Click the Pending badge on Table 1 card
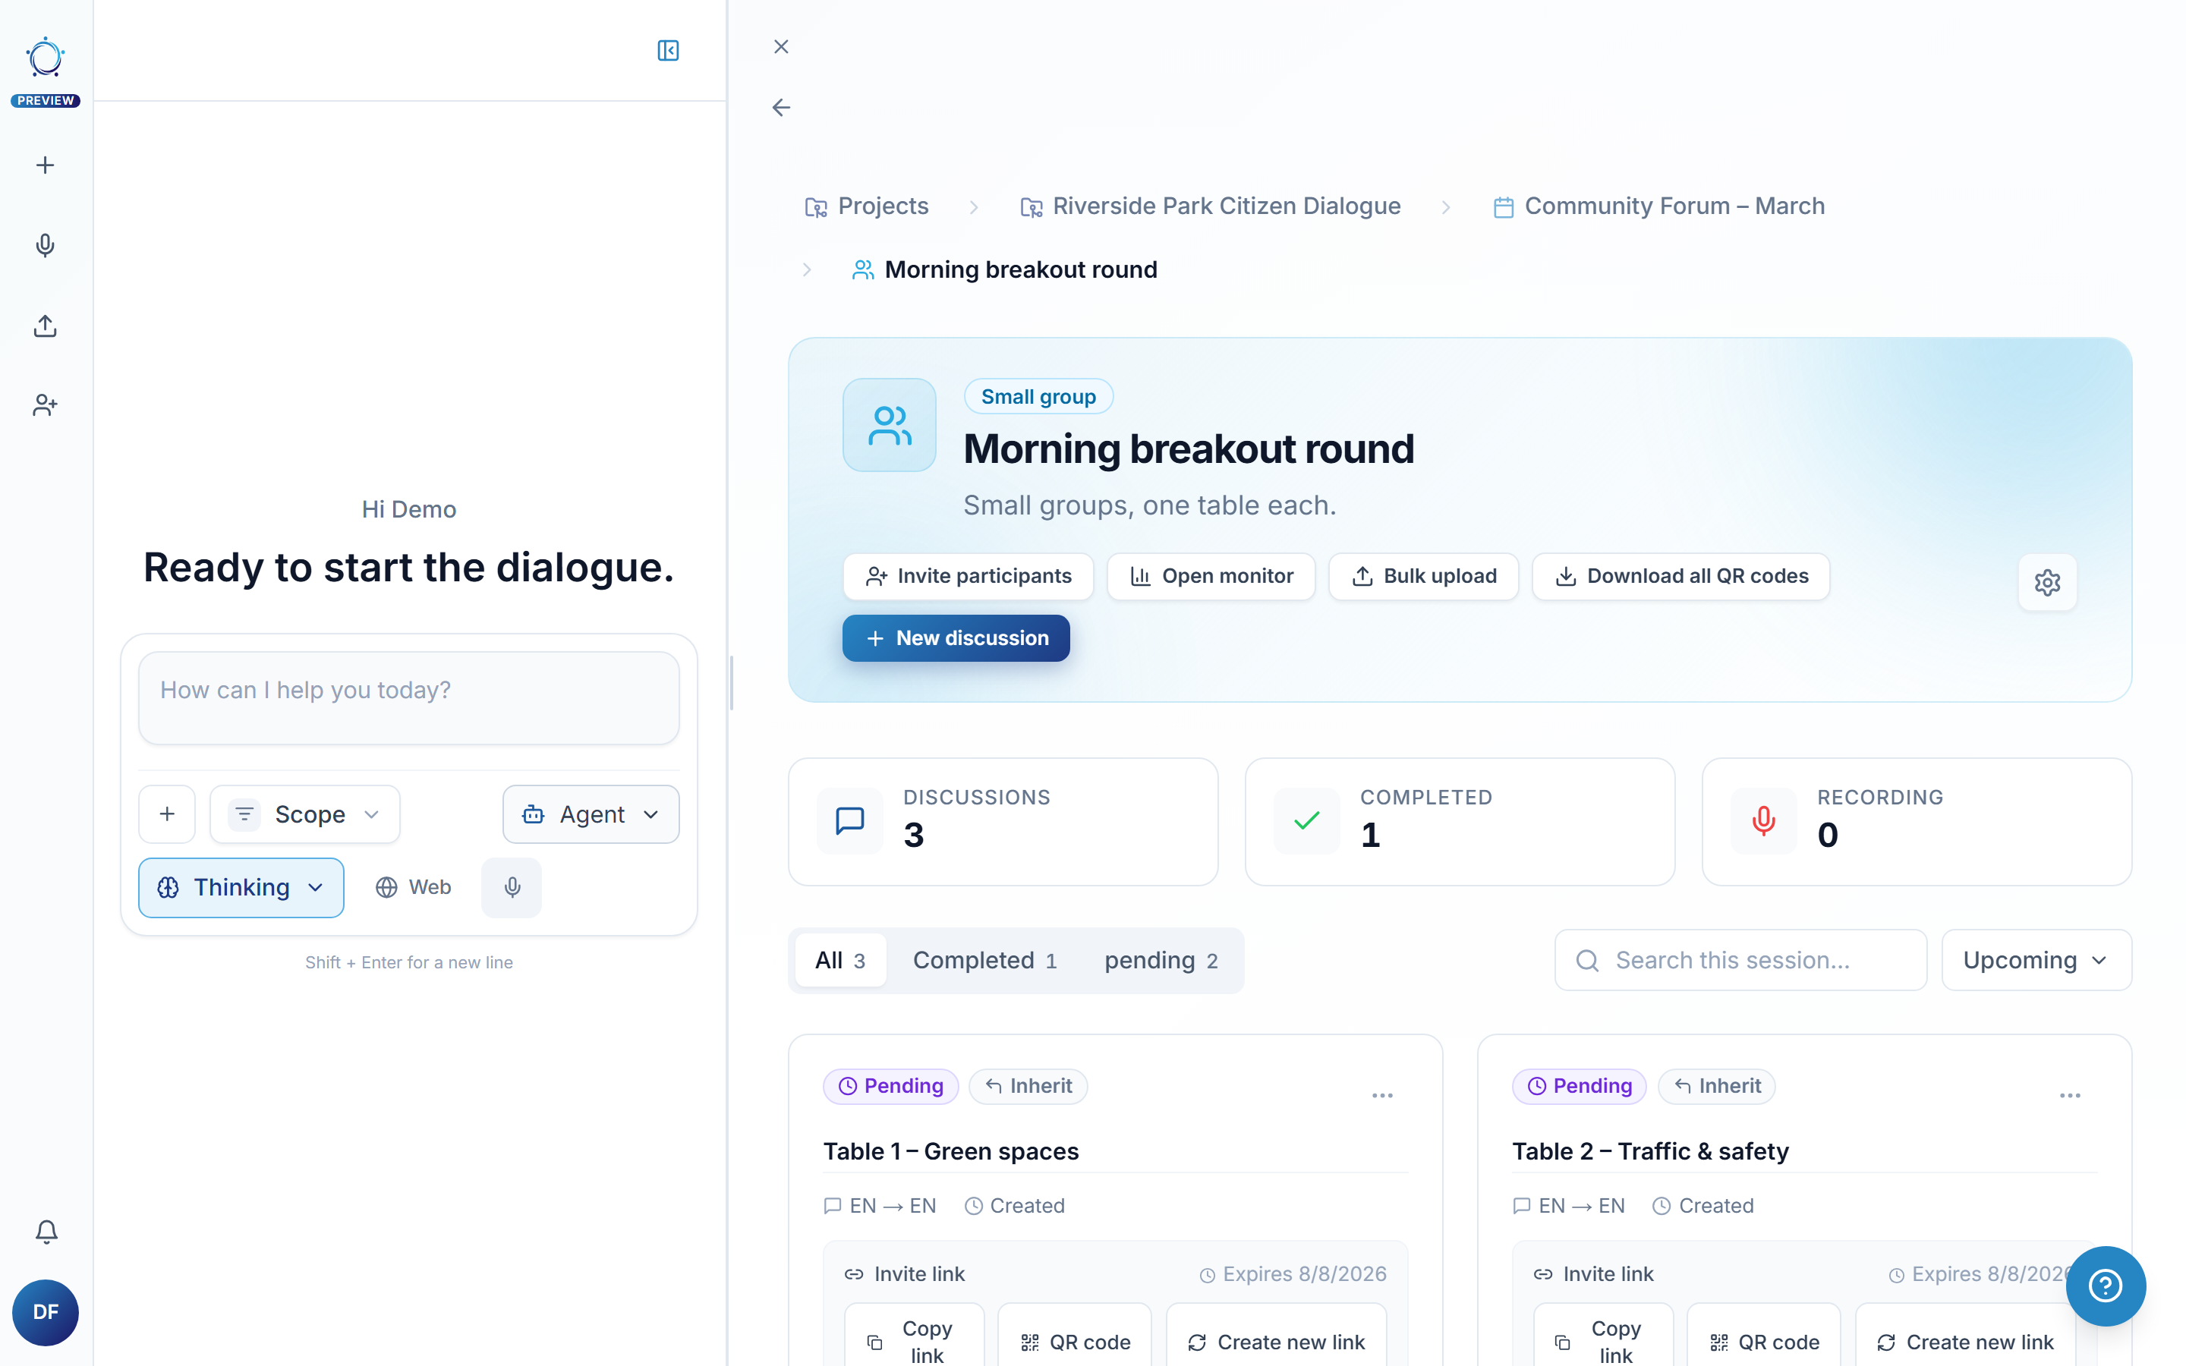2186x1366 pixels. point(890,1086)
